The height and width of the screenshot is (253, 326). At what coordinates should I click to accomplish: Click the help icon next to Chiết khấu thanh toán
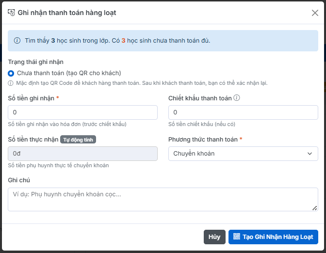(237, 98)
